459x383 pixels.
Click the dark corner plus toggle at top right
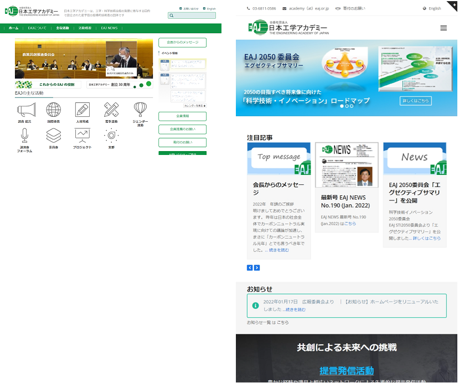(x=452, y=6)
